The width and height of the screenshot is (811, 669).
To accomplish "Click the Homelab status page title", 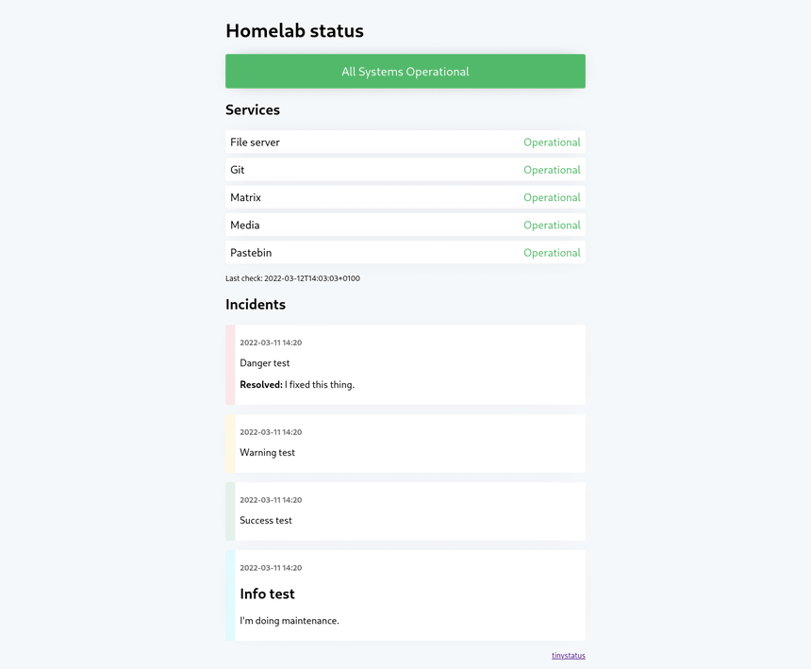I will (x=294, y=30).
